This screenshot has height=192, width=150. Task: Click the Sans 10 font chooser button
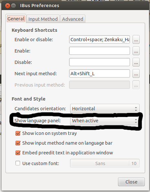pyautogui.click(x=105, y=163)
